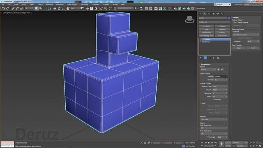
Task: Toggle Add Time Tag checkbox
Action: pyautogui.click(x=184, y=146)
